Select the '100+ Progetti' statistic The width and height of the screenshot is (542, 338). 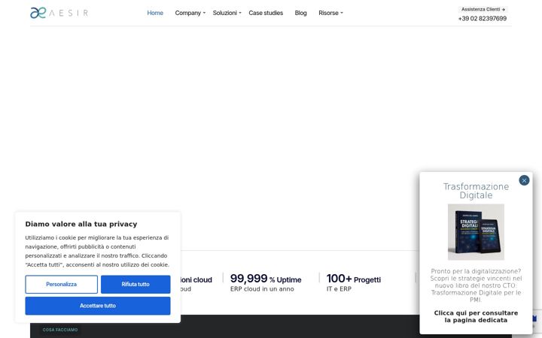[x=354, y=279]
